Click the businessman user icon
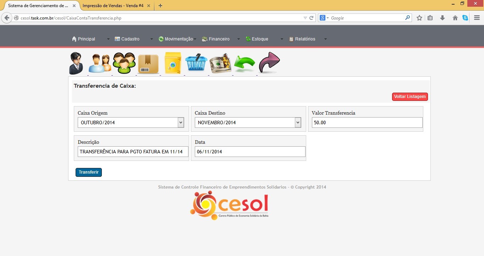 click(x=76, y=63)
